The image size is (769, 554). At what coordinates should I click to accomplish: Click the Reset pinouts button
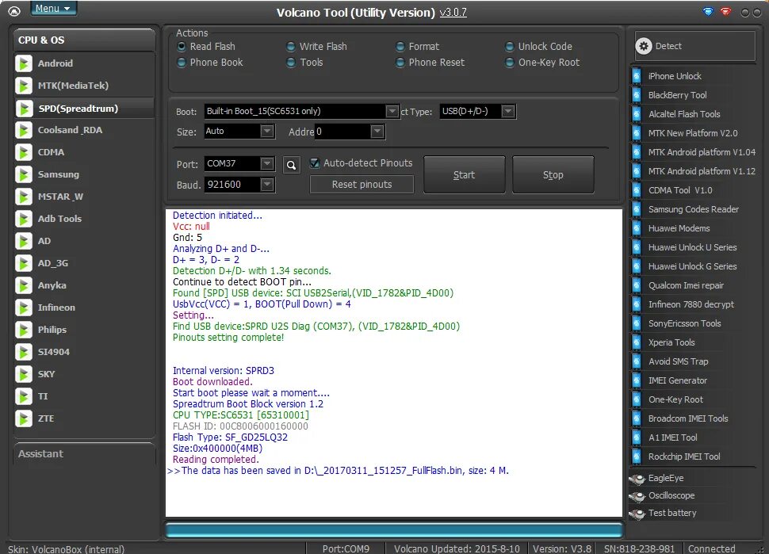click(x=362, y=185)
